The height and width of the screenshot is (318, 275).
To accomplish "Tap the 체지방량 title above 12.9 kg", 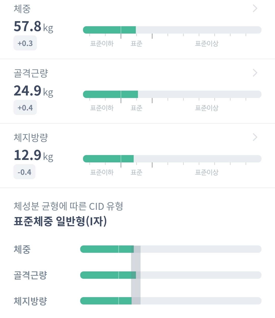I will pyautogui.click(x=31, y=138).
